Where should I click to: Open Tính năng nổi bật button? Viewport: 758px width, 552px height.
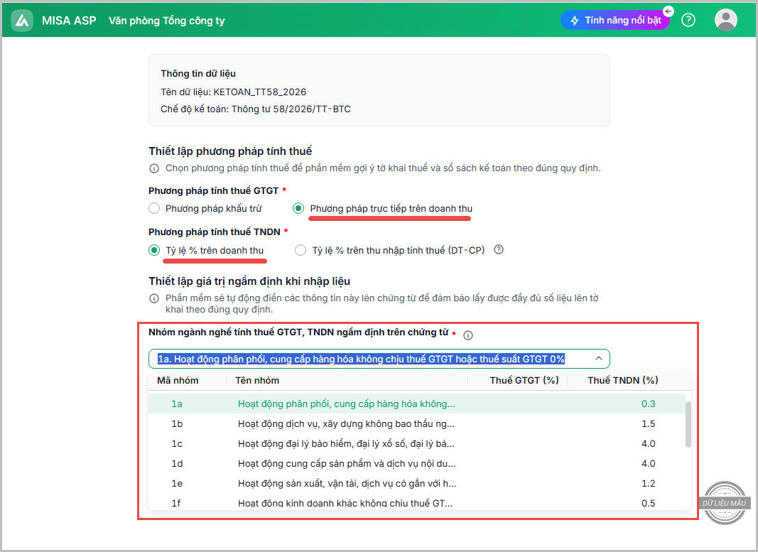click(615, 21)
